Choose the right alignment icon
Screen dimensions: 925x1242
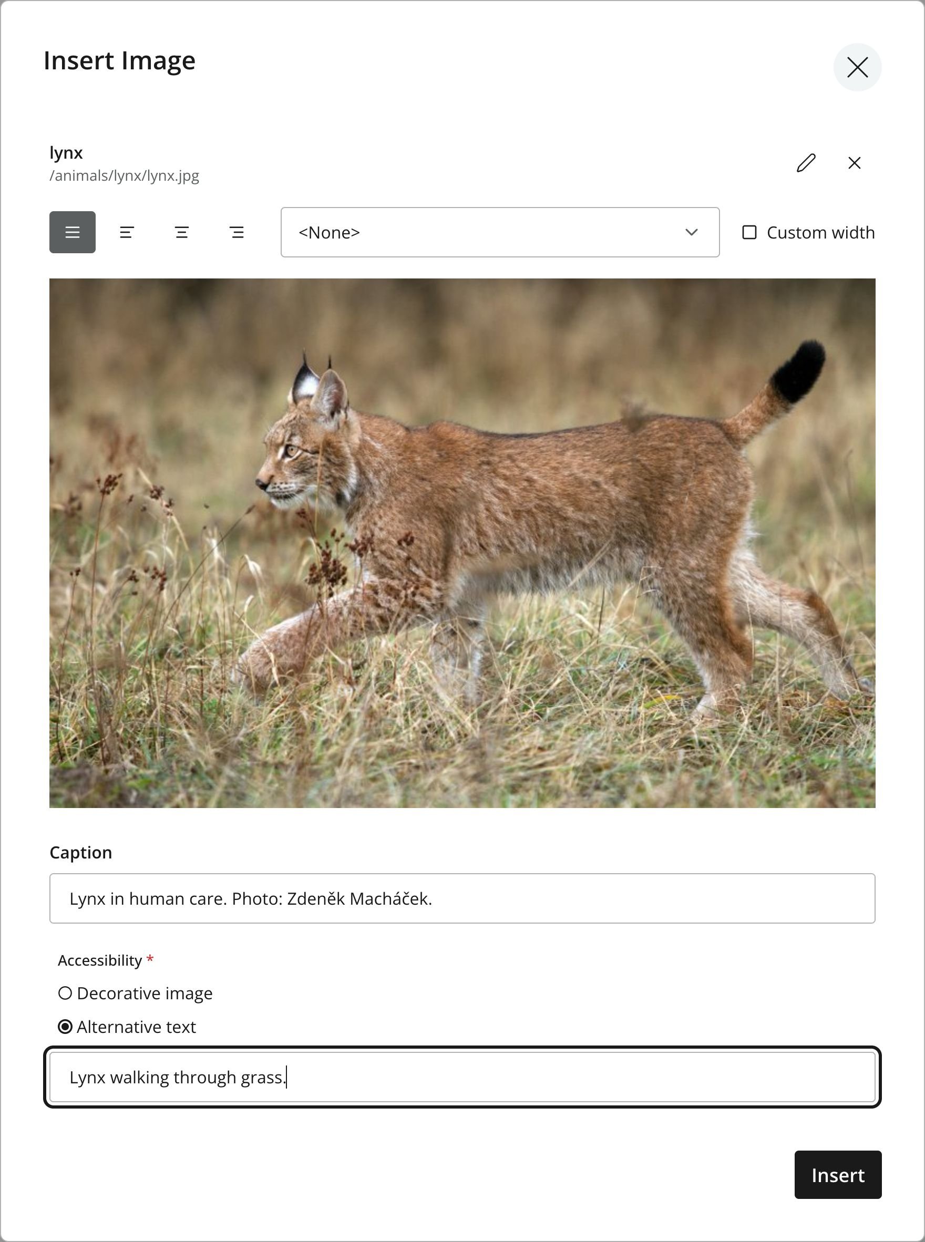(237, 232)
